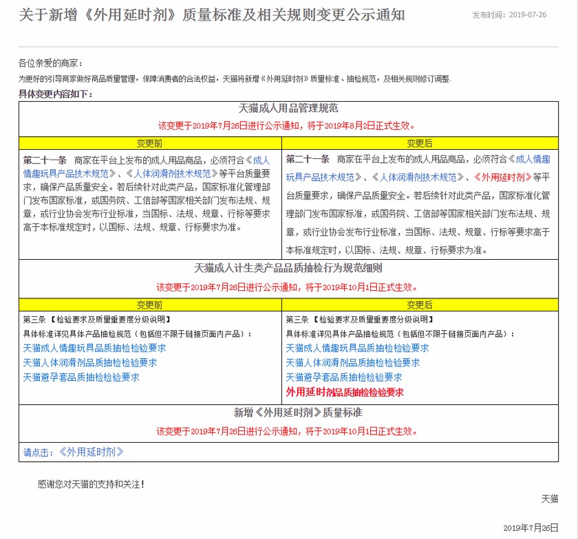Click the 发布时间 2019-07-26 text
The height and width of the screenshot is (539, 578).
pos(509,15)
